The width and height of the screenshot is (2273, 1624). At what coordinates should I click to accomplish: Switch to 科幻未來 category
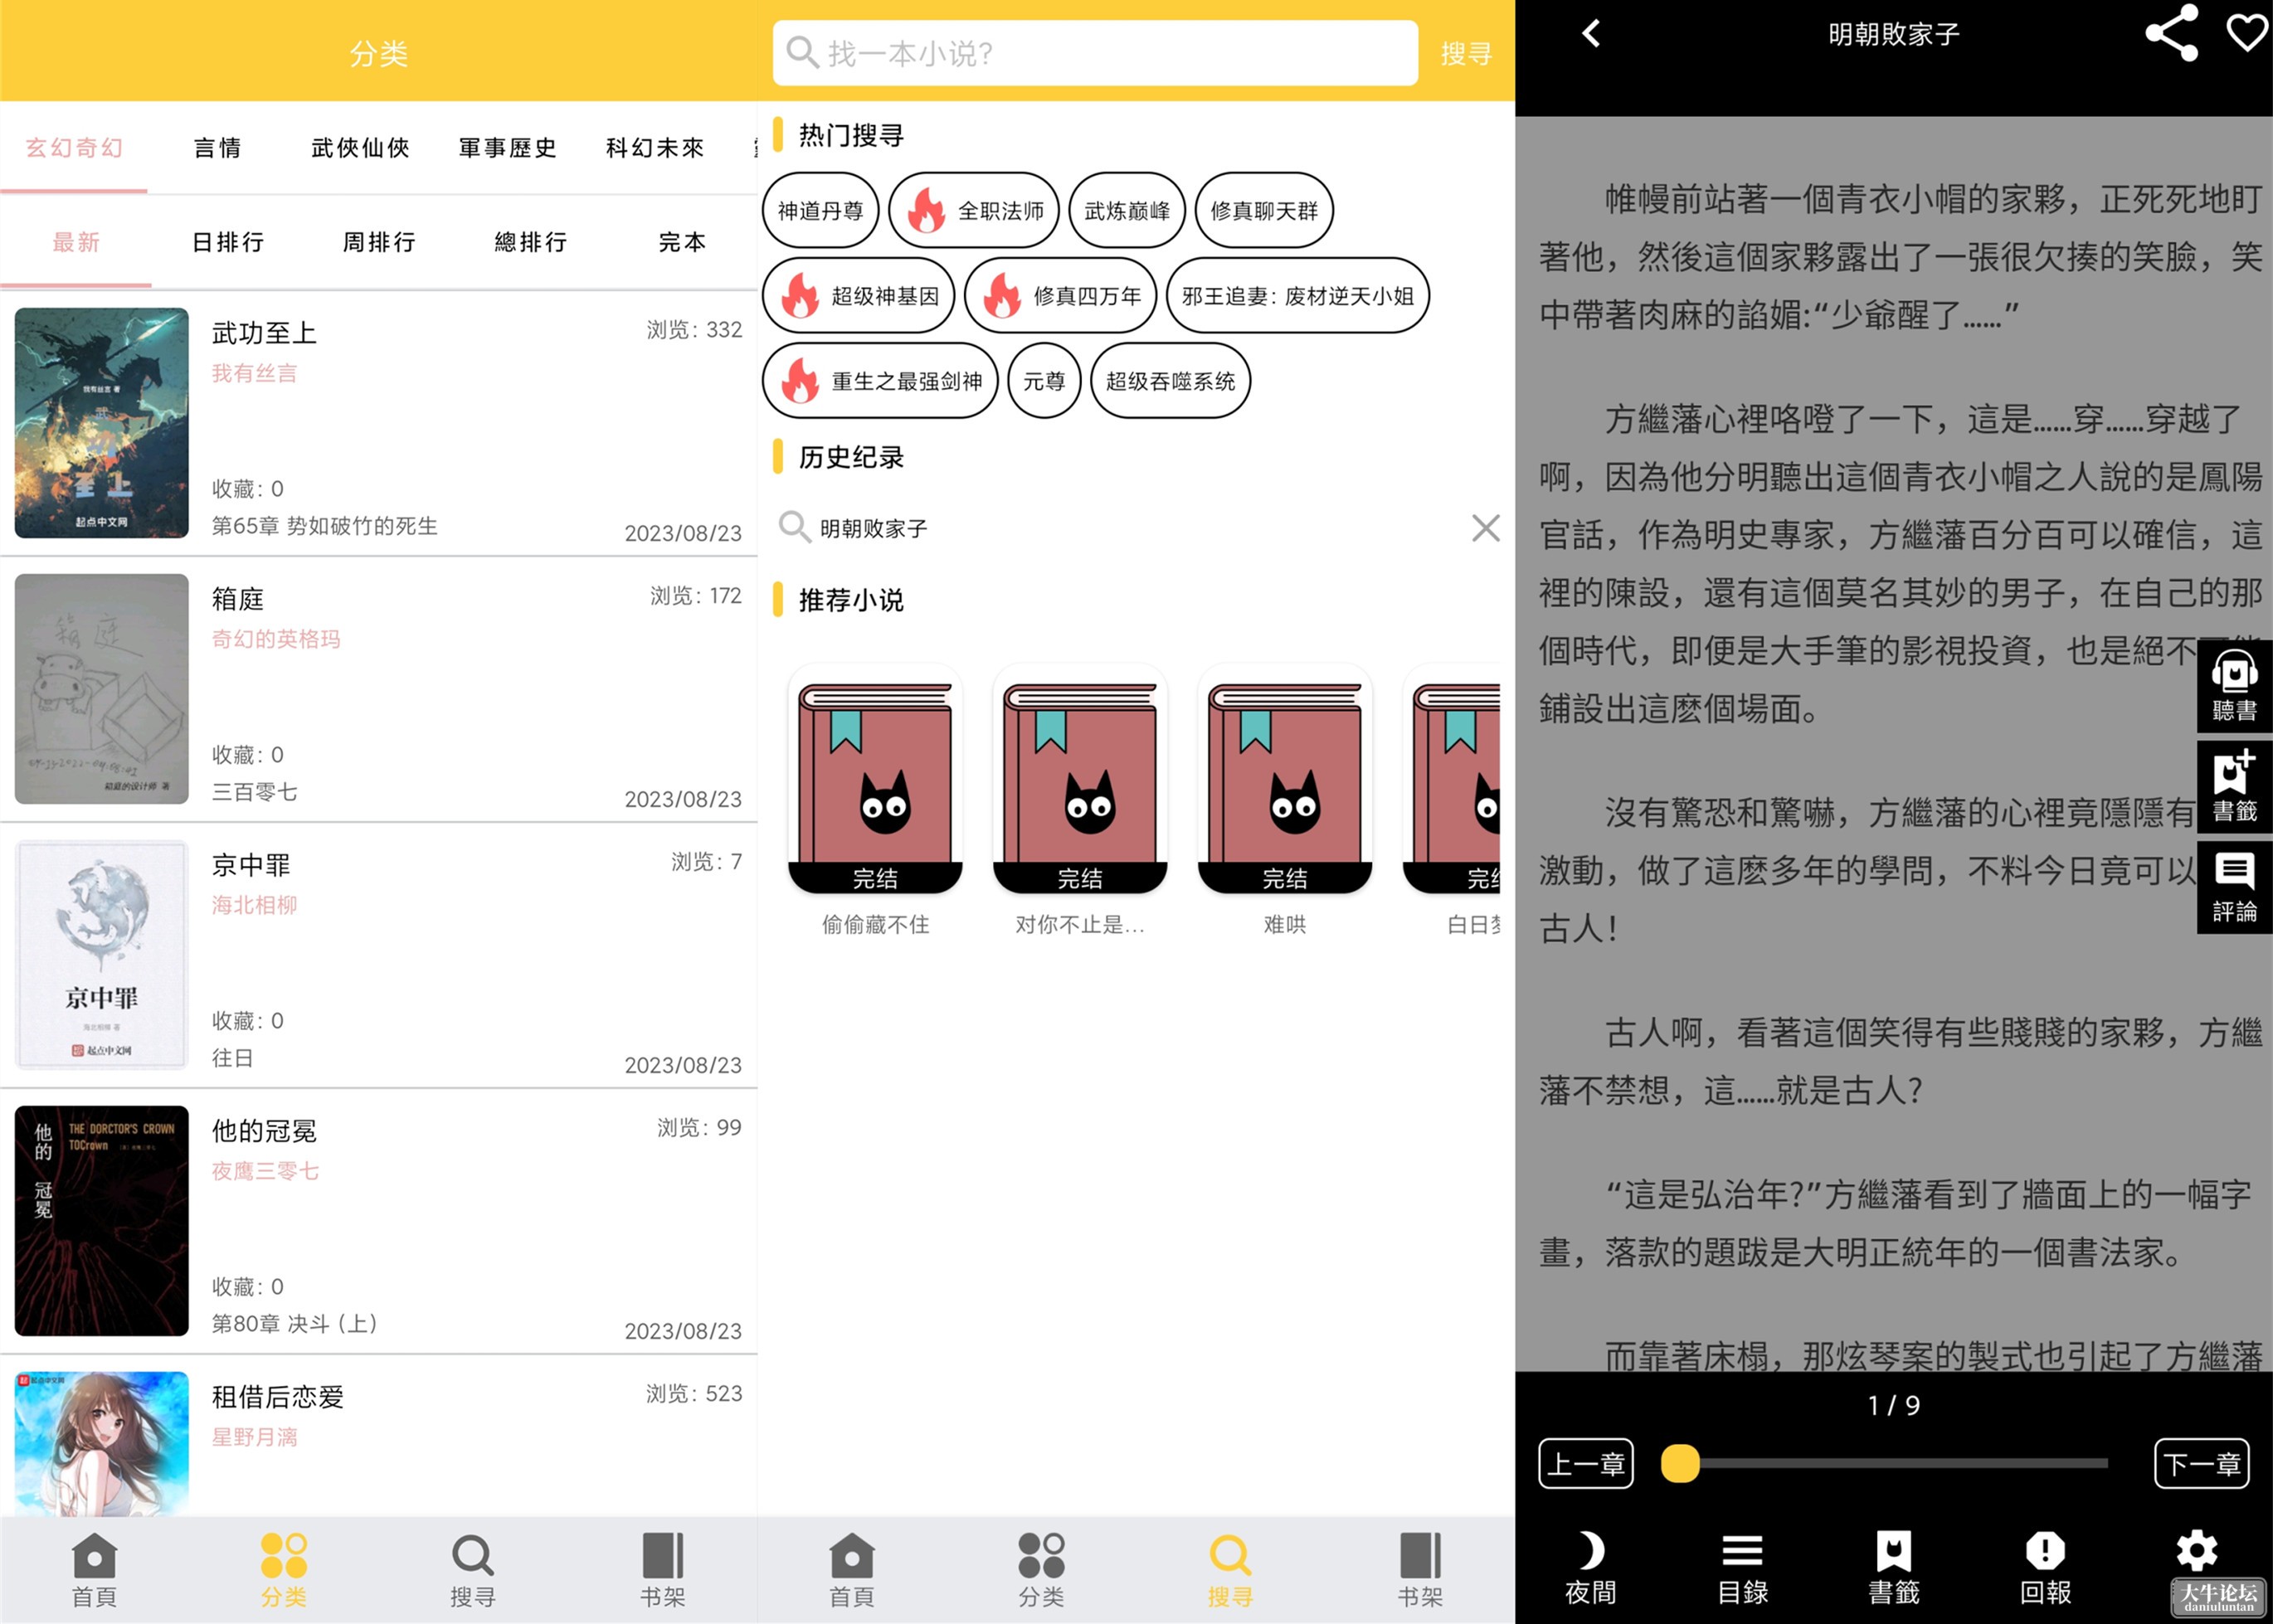pos(655,148)
